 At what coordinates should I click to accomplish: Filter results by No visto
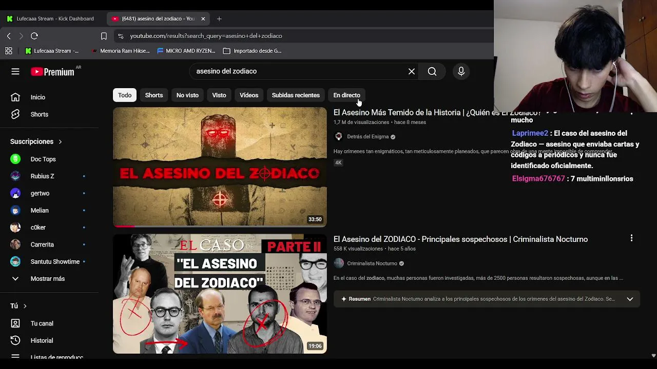[187, 95]
